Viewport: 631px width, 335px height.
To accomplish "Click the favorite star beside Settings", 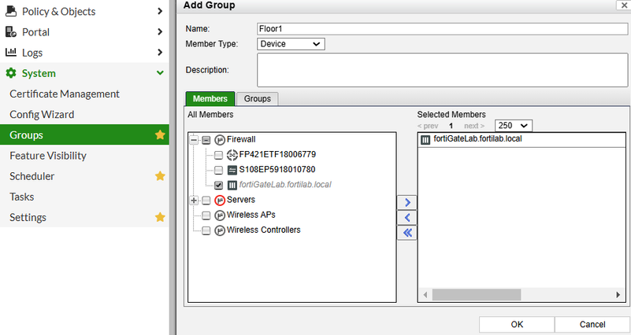I will [160, 217].
